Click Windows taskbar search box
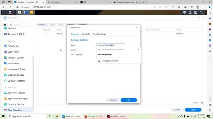The height and width of the screenshot is (119, 213). click(x=27, y=116)
